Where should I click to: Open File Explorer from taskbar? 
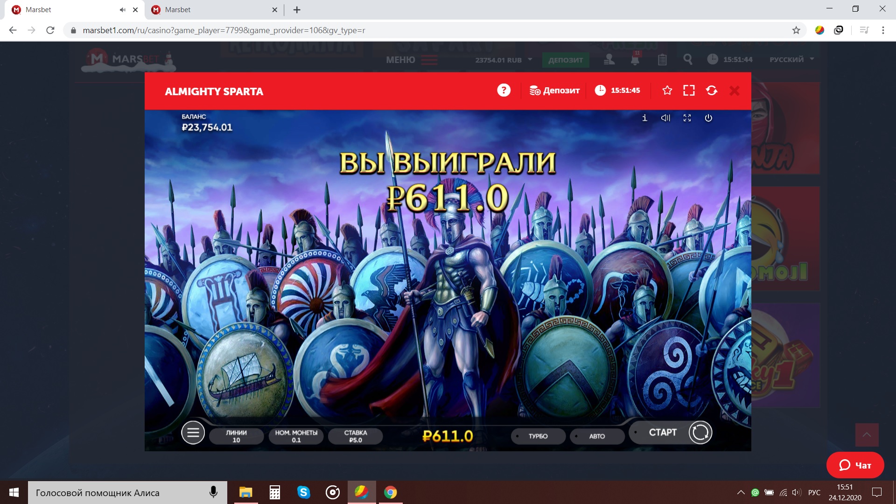coord(245,492)
